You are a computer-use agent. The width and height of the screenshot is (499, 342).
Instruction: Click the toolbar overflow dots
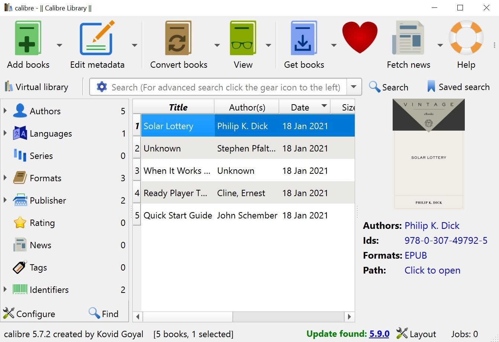[494, 45]
